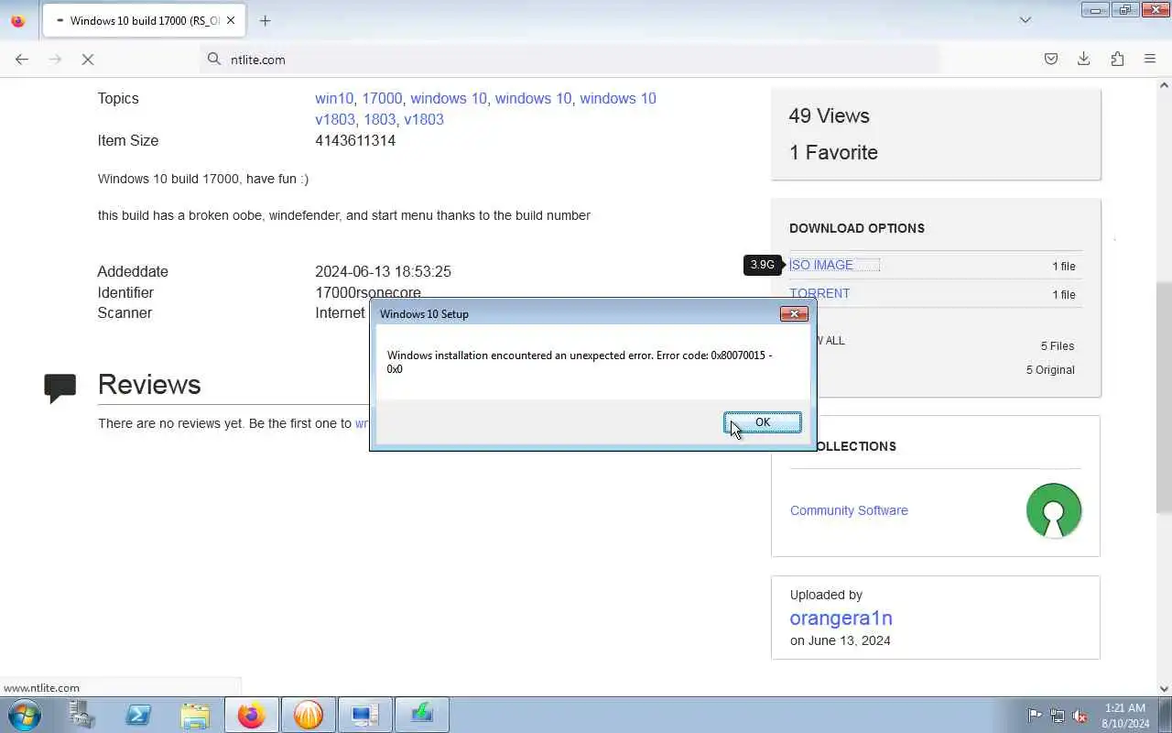Open the Firefox application menu

[x=1150, y=59]
